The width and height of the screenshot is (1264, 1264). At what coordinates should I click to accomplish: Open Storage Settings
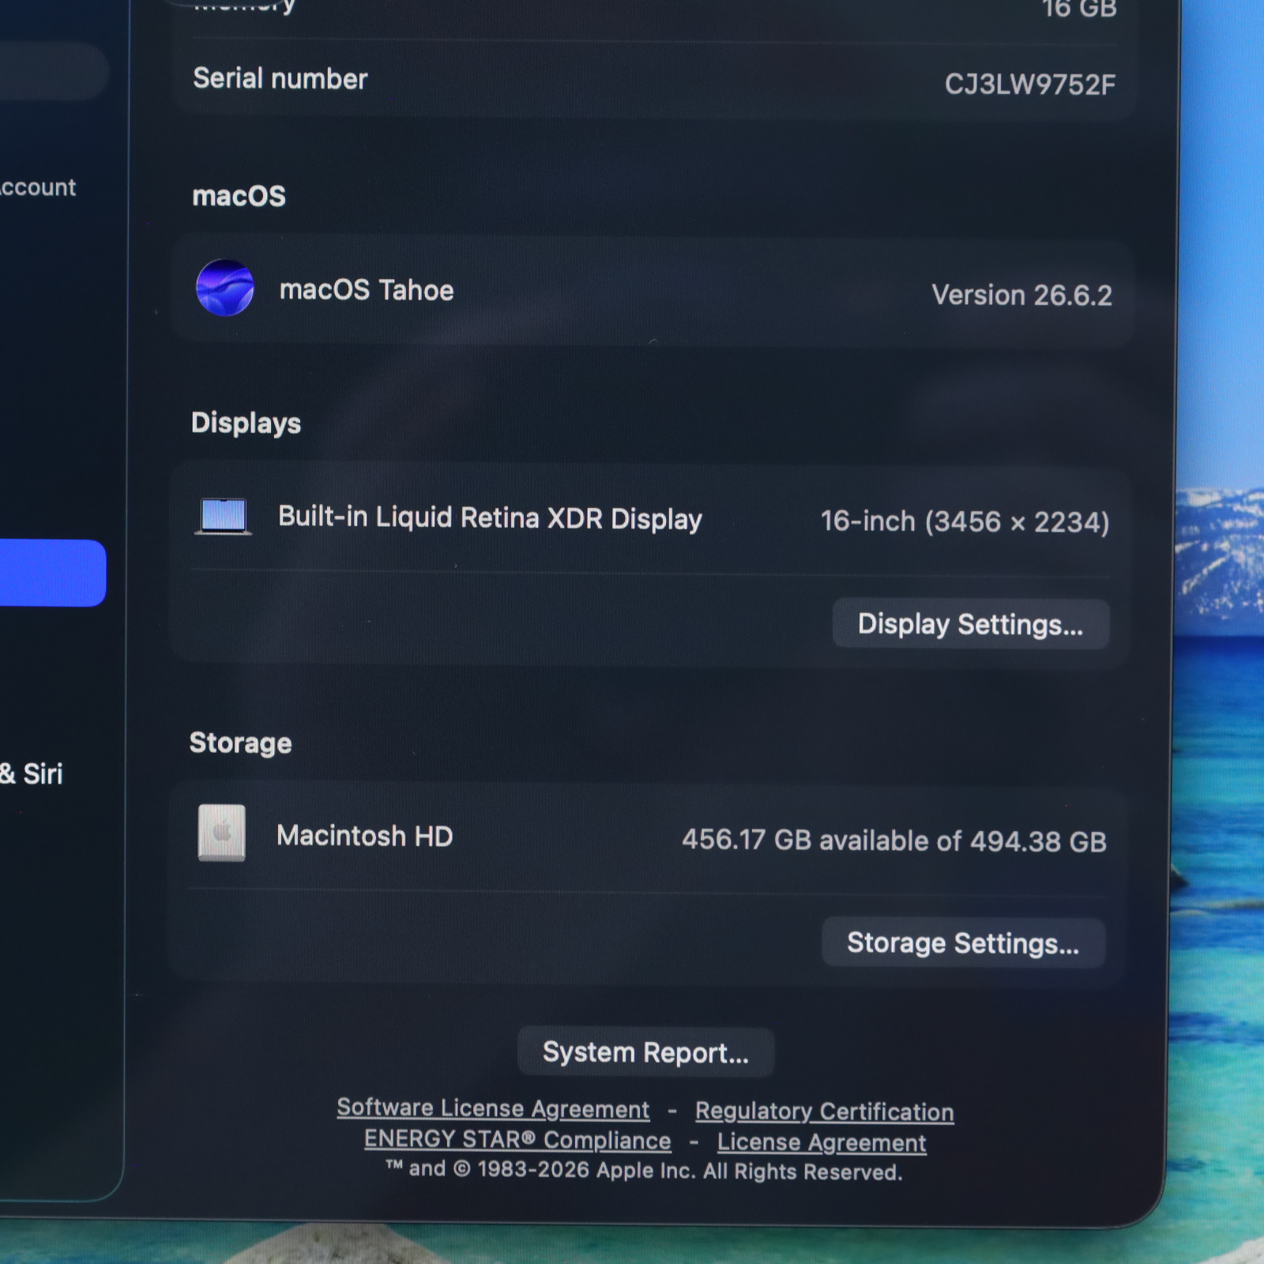(x=963, y=942)
